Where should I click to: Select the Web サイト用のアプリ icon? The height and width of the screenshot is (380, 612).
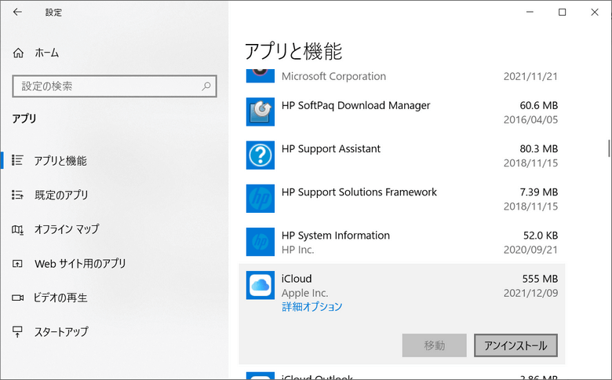(x=17, y=264)
